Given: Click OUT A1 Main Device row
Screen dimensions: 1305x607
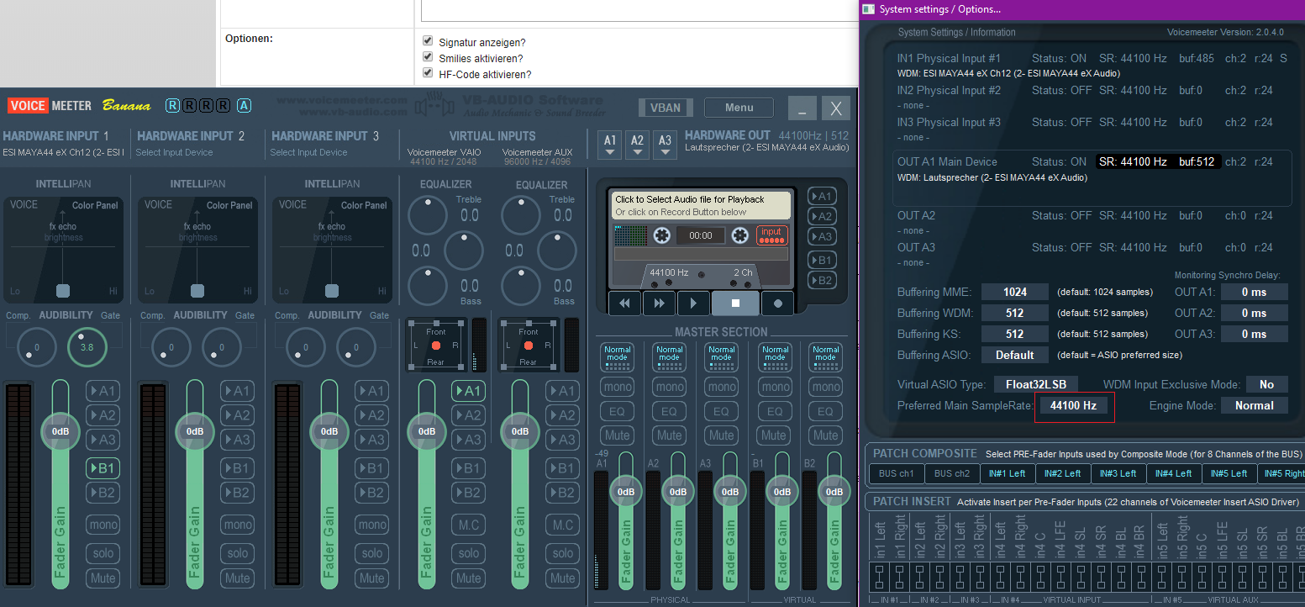Looking at the screenshot, I should pyautogui.click(x=1092, y=177).
